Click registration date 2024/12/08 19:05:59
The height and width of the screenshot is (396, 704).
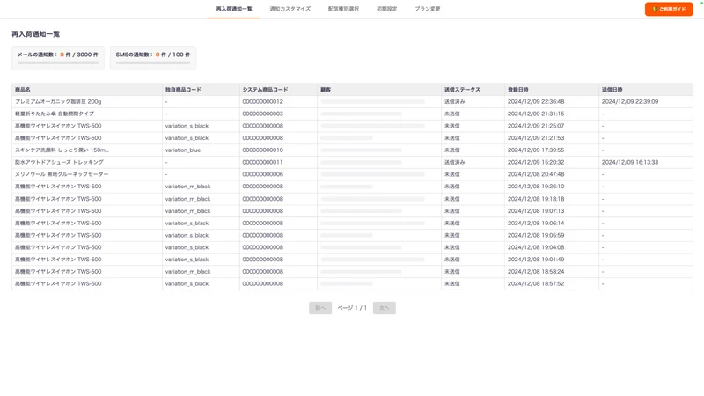536,235
